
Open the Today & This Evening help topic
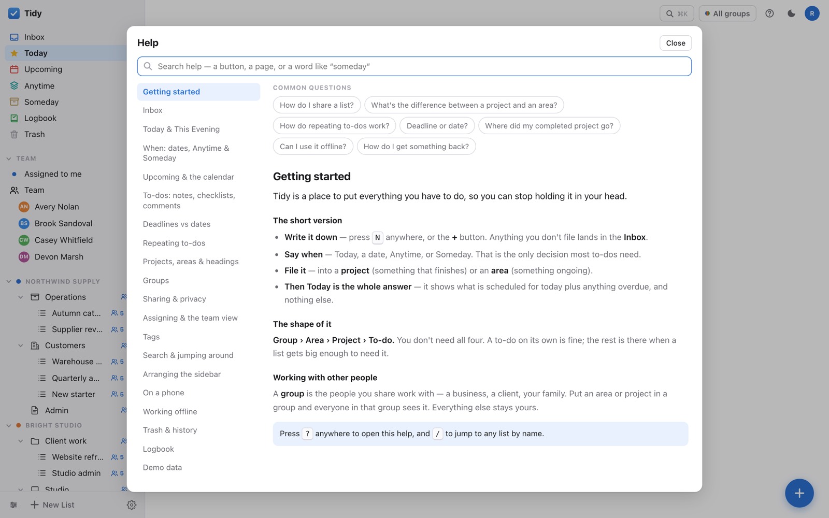(198, 129)
